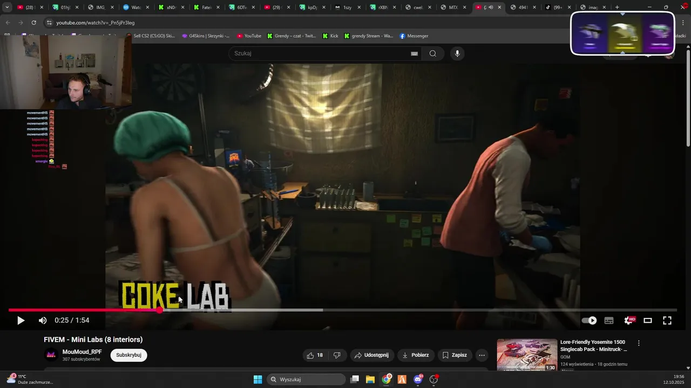
Task: Open Chrome from taskbar
Action: (386, 379)
